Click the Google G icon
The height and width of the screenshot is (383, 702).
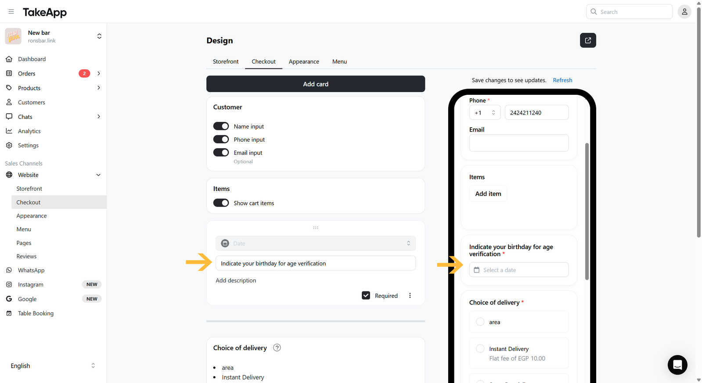(x=9, y=299)
